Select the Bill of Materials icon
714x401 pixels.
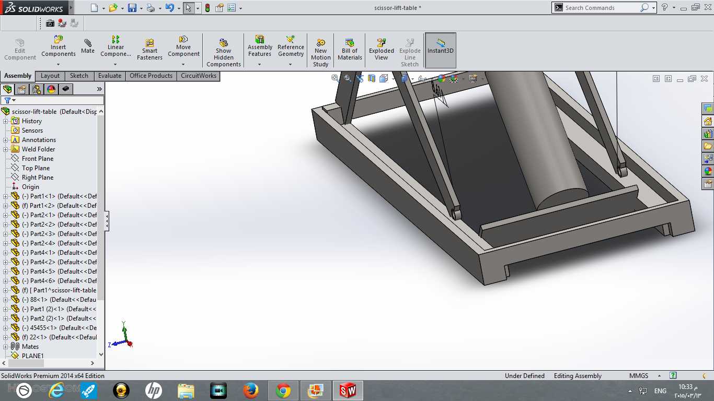pos(350,43)
